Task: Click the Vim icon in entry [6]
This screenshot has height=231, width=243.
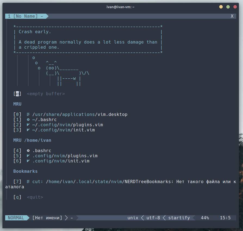Action: 28,161
